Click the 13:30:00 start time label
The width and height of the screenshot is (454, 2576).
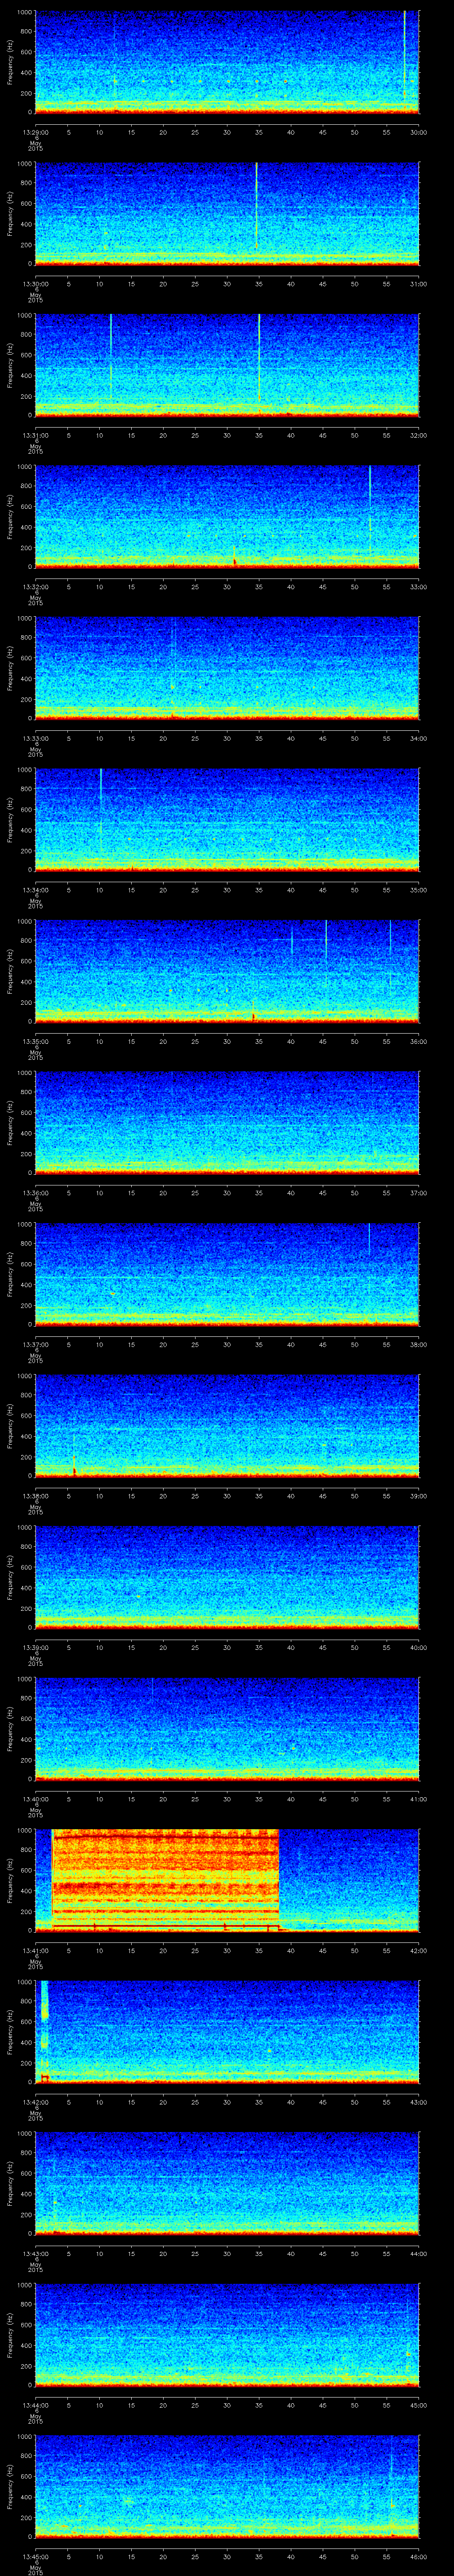point(35,284)
